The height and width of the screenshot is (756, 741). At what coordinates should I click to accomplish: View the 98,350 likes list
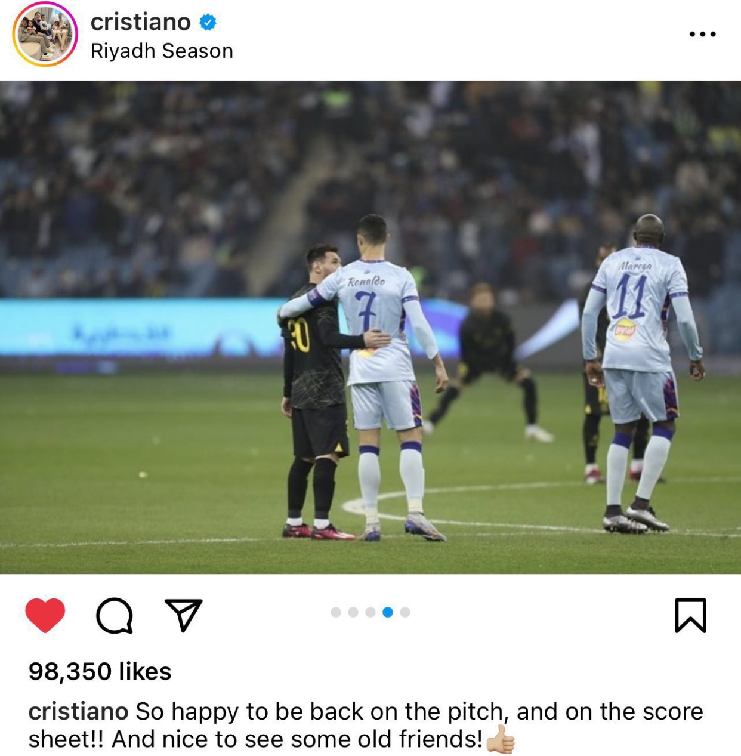pyautogui.click(x=100, y=672)
